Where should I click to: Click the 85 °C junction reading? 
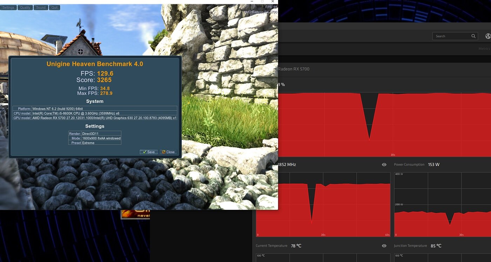[436, 246]
